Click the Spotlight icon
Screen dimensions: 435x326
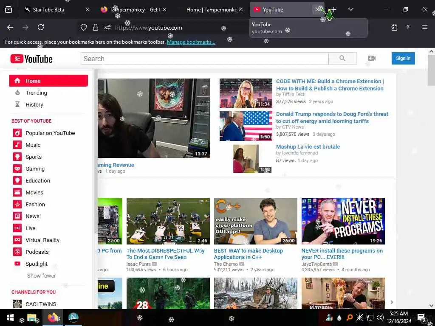click(17, 264)
